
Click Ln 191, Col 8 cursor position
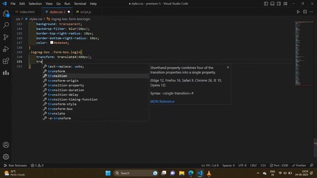(210, 165)
